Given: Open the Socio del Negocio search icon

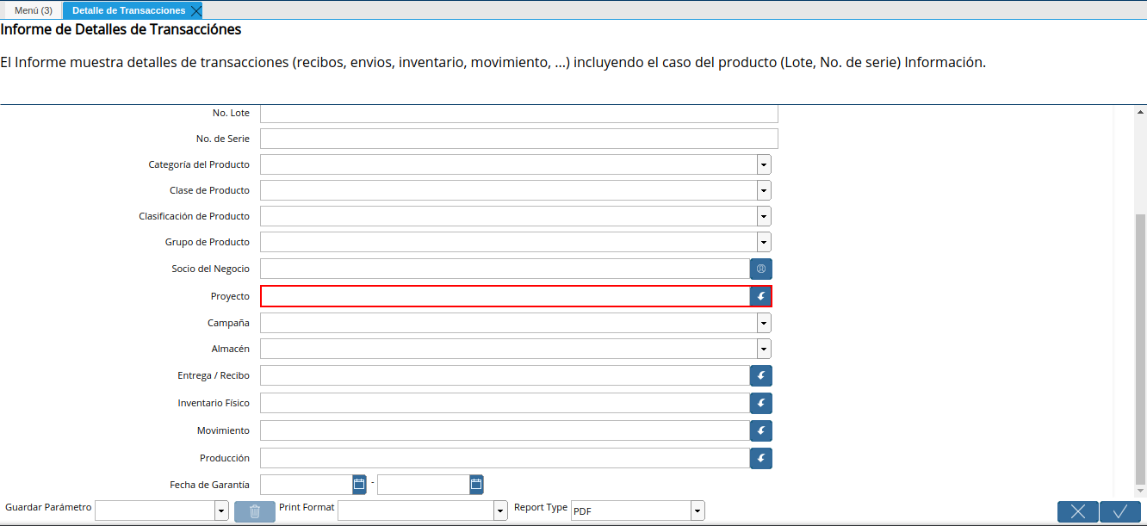Looking at the screenshot, I should 761,269.
